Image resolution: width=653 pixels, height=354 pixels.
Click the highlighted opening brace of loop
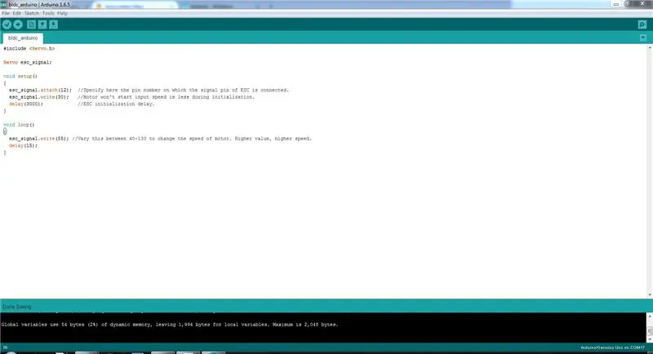coord(5,131)
